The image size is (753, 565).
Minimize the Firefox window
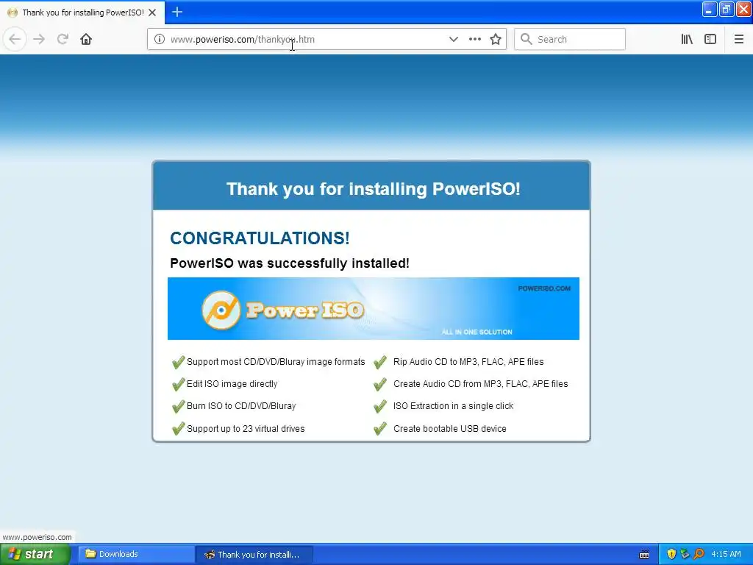pyautogui.click(x=709, y=9)
